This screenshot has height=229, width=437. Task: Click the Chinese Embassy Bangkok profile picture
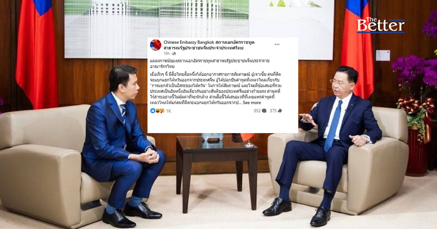(x=155, y=45)
